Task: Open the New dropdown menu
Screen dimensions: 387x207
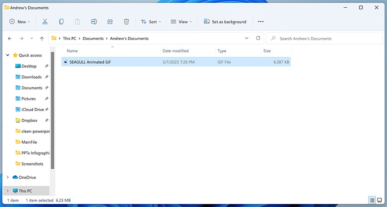Action: point(20,21)
